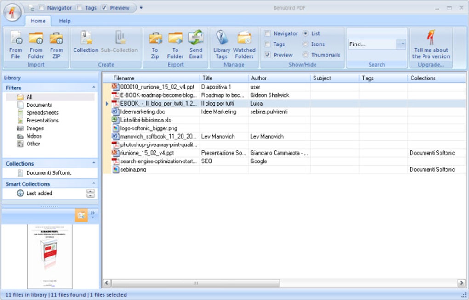Sort by the Subject column header
The image size is (469, 300).
[335, 78]
